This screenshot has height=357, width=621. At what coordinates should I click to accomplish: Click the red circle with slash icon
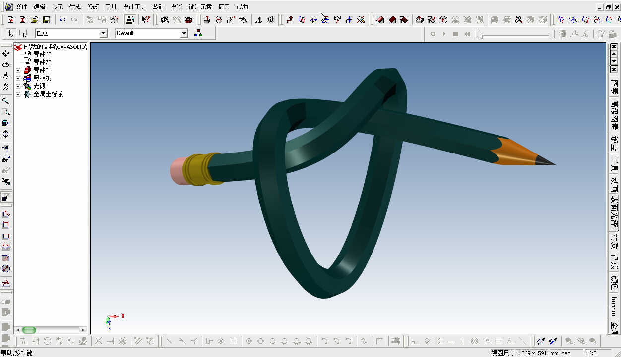(6, 269)
